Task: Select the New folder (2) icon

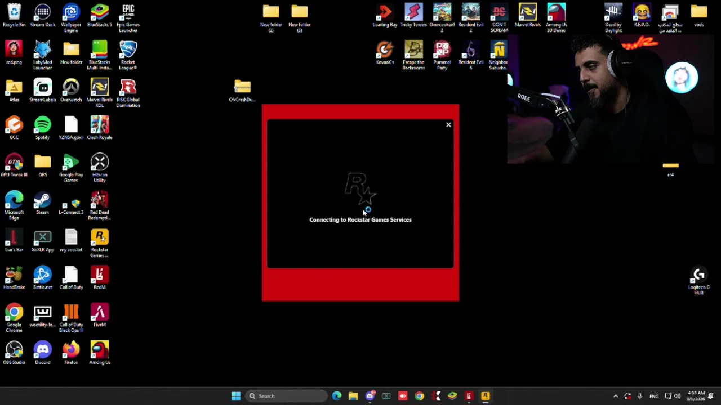Action: 271,19
